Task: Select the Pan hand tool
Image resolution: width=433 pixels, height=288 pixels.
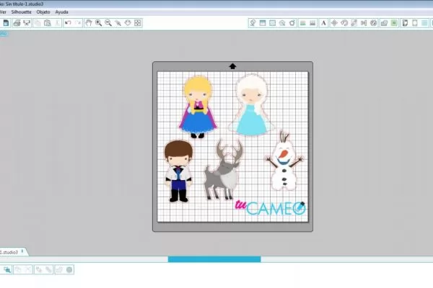Action: (88, 23)
